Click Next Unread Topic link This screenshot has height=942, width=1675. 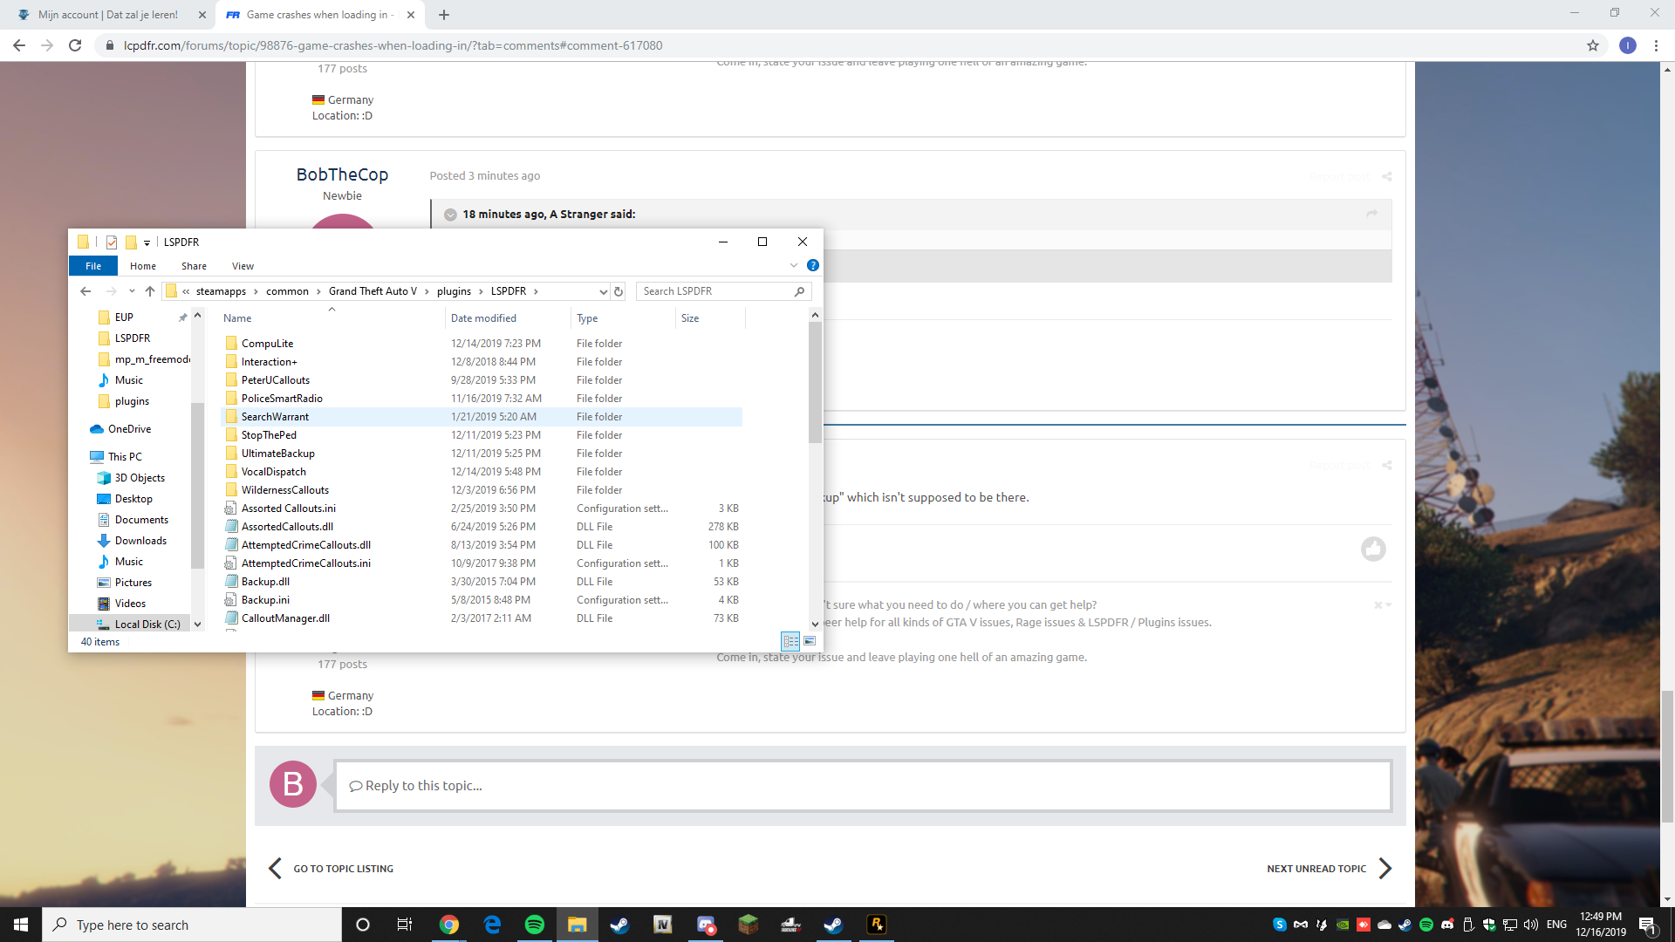(1316, 869)
